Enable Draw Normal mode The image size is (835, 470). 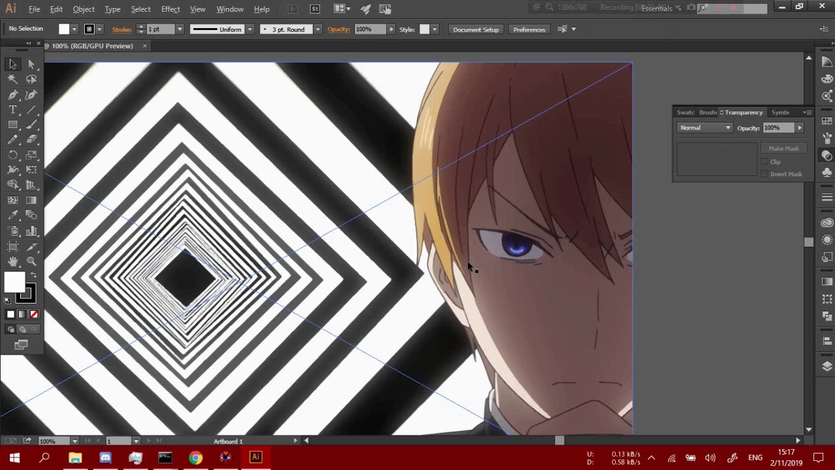tap(10, 330)
